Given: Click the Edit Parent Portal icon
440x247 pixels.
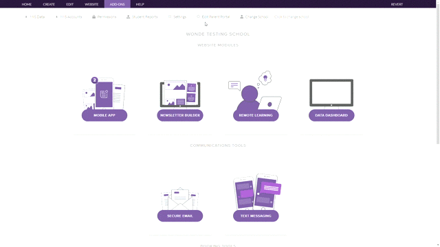Looking at the screenshot, I should (x=199, y=16).
